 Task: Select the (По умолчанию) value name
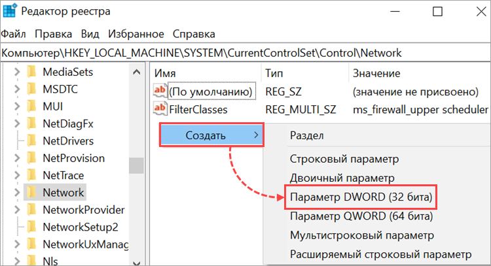[211, 91]
